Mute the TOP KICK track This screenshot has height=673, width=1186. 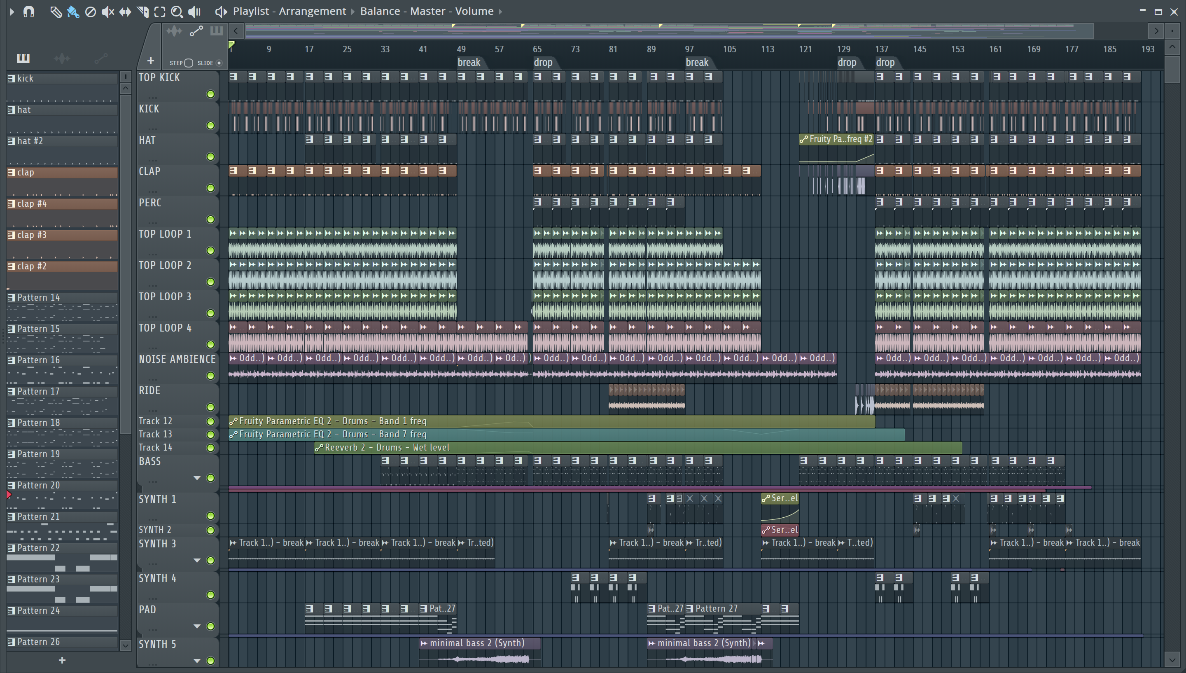pyautogui.click(x=211, y=94)
